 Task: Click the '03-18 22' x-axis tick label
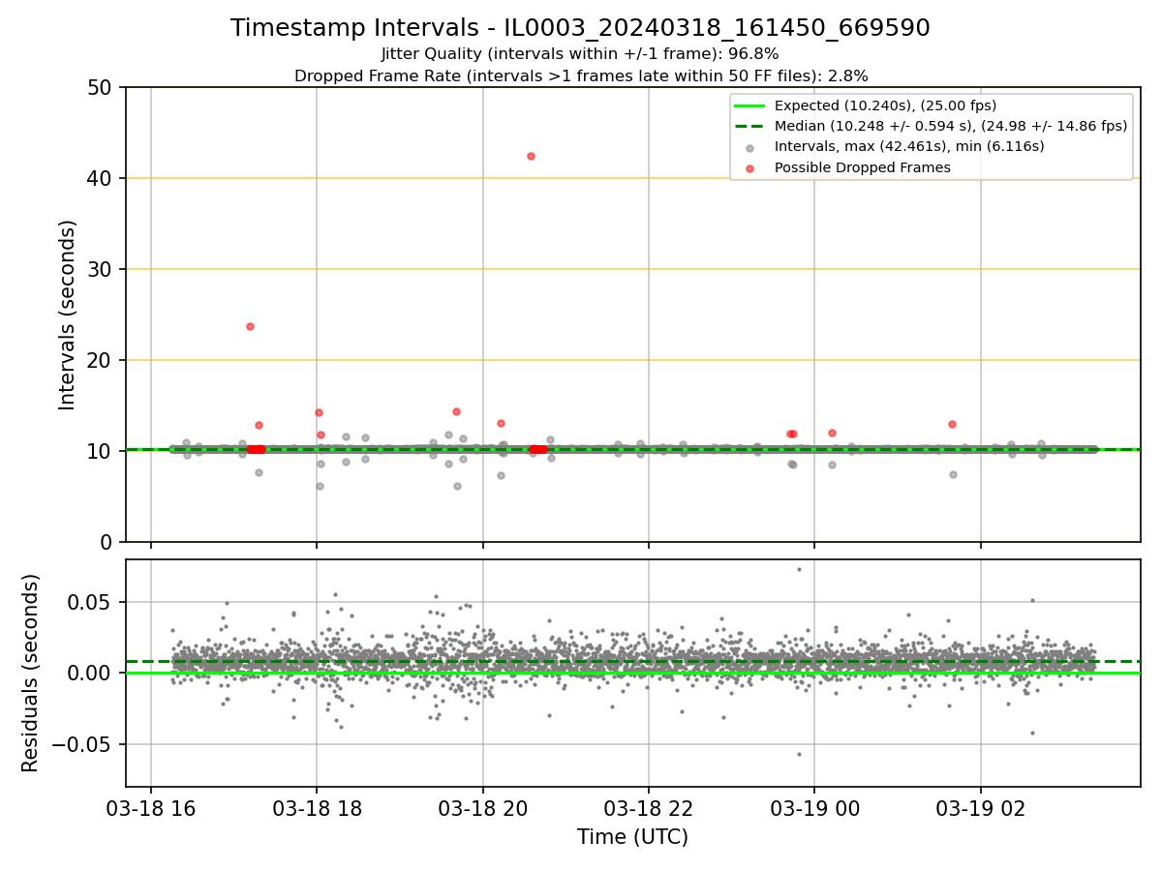click(648, 808)
